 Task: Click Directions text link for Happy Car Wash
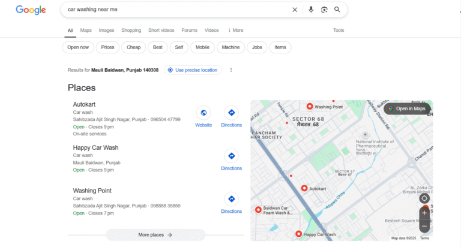click(x=231, y=168)
